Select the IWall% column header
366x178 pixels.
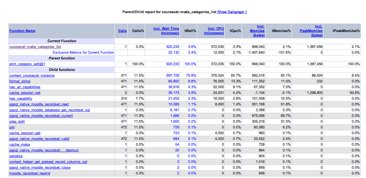pyautogui.click(x=190, y=31)
